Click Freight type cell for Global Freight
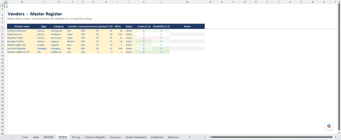The height and width of the screenshot is (140, 341). click(x=44, y=45)
